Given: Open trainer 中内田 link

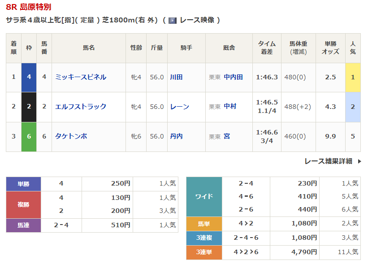Looking at the screenshot, I should tap(233, 77).
